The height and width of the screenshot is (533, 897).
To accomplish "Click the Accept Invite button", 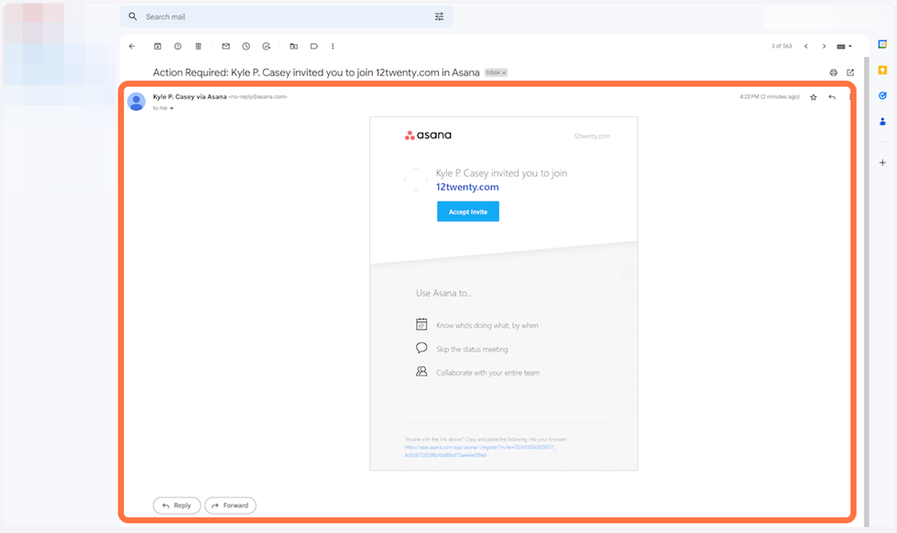I will (467, 212).
